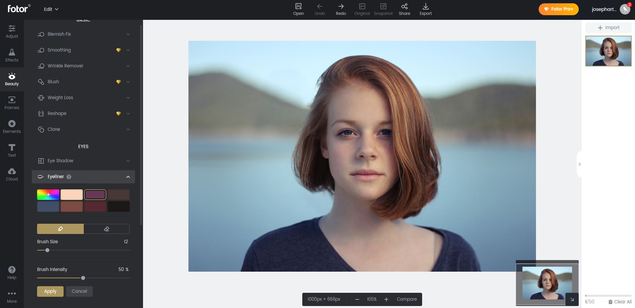Open the Frames tool in sidebar
635x308 pixels.
tap(12, 103)
